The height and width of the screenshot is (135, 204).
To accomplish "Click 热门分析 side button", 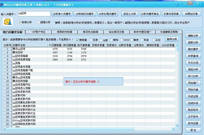I will click(x=193, y=76).
